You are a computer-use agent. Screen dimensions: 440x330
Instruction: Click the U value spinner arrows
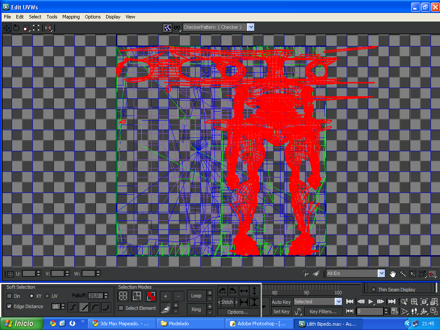click(x=39, y=273)
